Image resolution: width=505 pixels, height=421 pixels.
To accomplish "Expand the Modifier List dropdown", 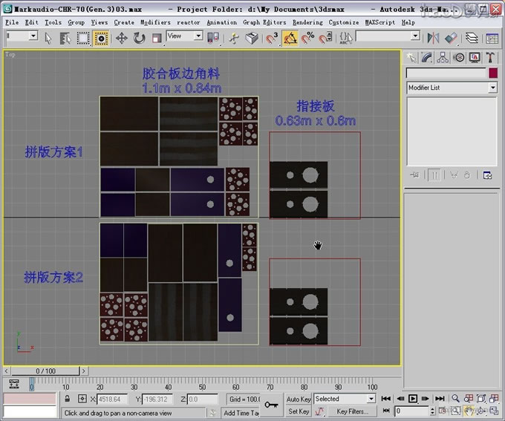I will (x=492, y=88).
